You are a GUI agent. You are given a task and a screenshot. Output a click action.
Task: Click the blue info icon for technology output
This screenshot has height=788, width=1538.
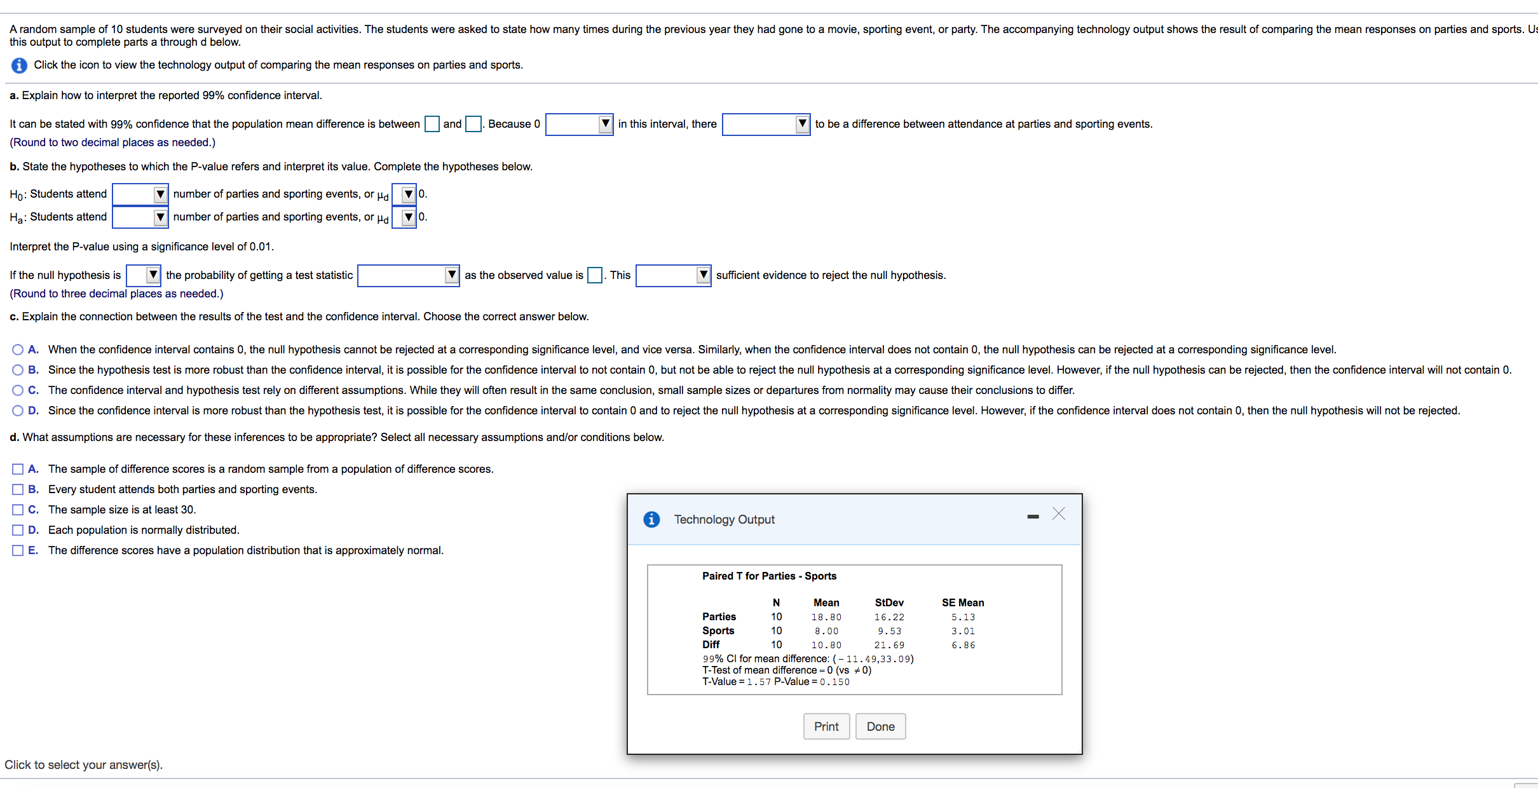coord(19,65)
